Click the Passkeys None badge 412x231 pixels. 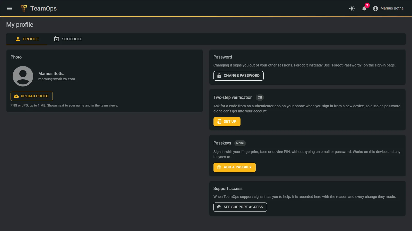click(240, 143)
